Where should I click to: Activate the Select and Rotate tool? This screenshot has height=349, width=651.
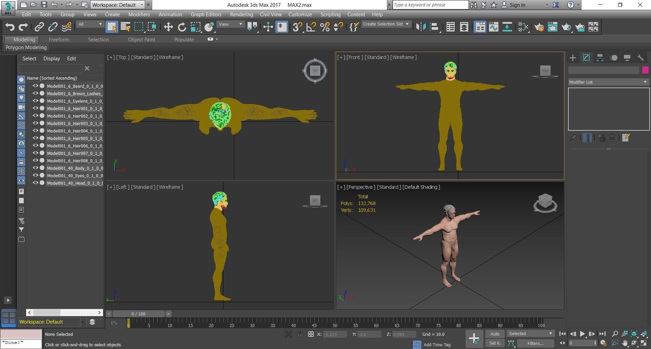182,27
